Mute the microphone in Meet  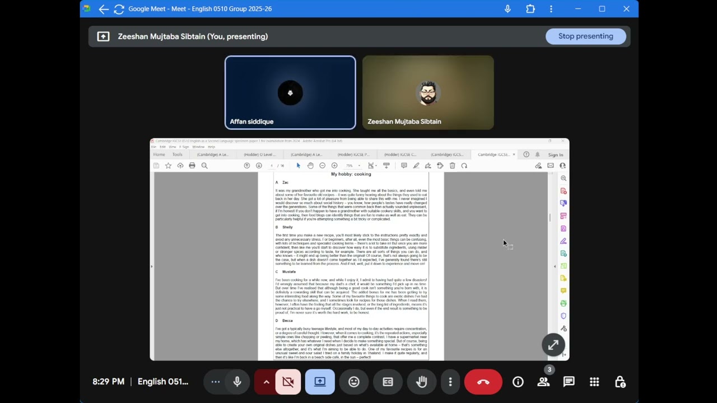point(238,382)
